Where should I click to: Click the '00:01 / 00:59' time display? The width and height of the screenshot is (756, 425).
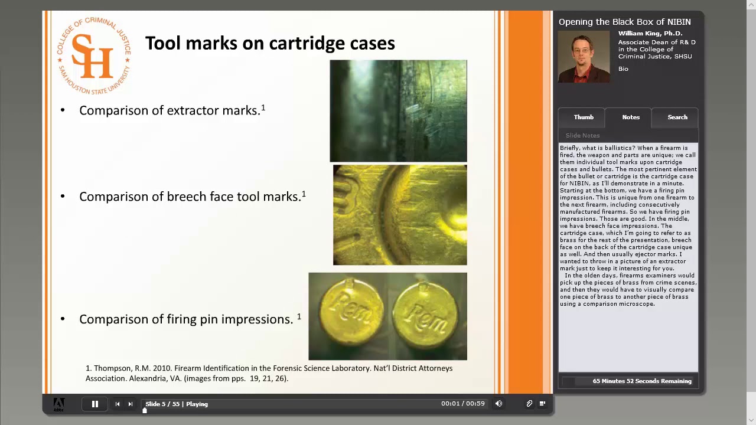(x=462, y=404)
